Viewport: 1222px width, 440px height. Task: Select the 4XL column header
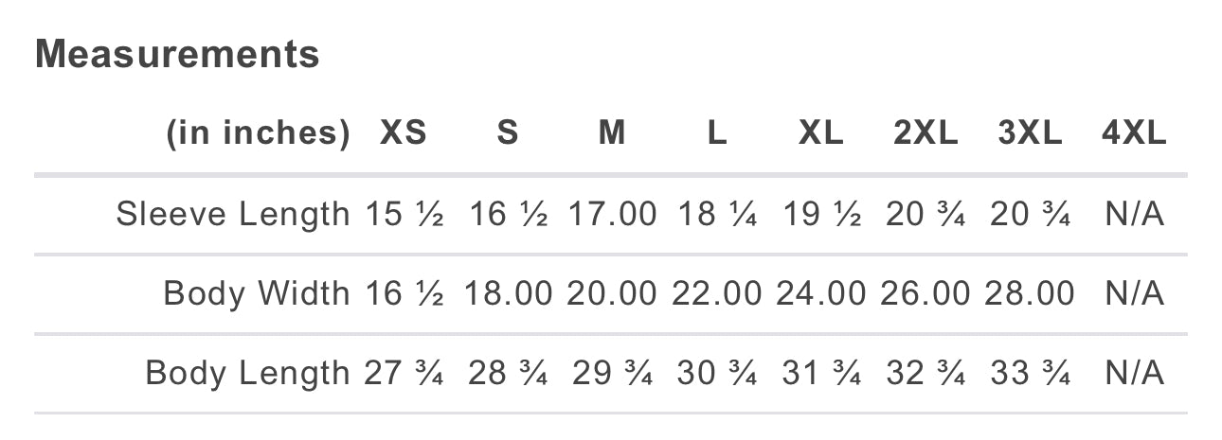point(1134,134)
